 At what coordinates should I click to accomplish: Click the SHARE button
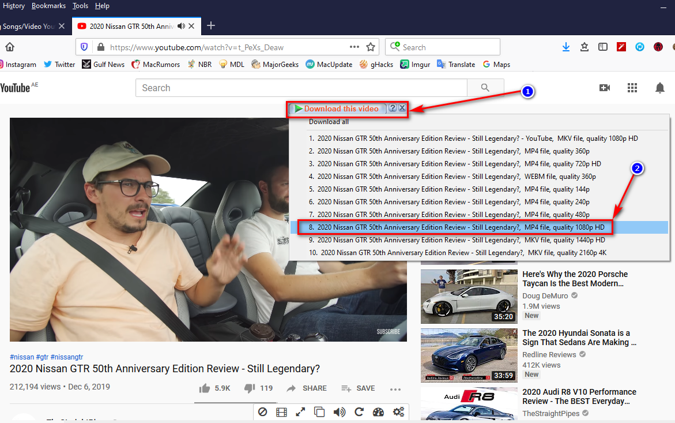[x=307, y=388]
